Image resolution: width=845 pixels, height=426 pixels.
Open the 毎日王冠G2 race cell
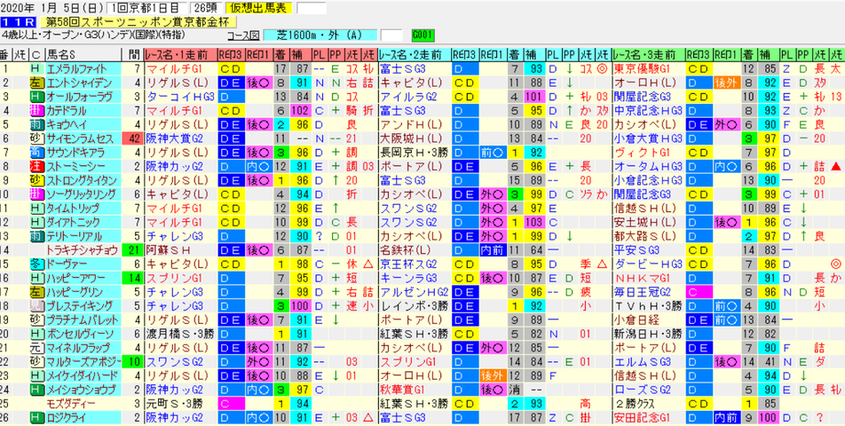click(x=648, y=292)
